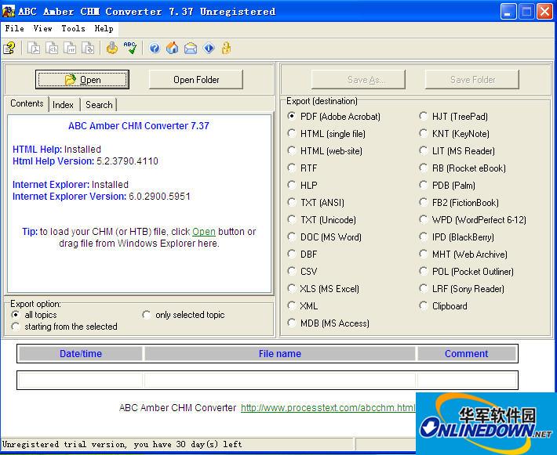557x455 pixels.
Task: Click the Open button with folder icon
Action: [82, 80]
